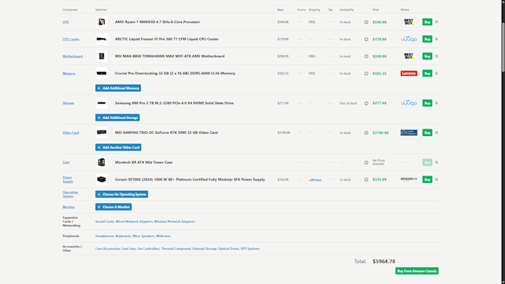Click the Montech XR case thumbnail
The width and height of the screenshot is (505, 284).
(x=102, y=163)
